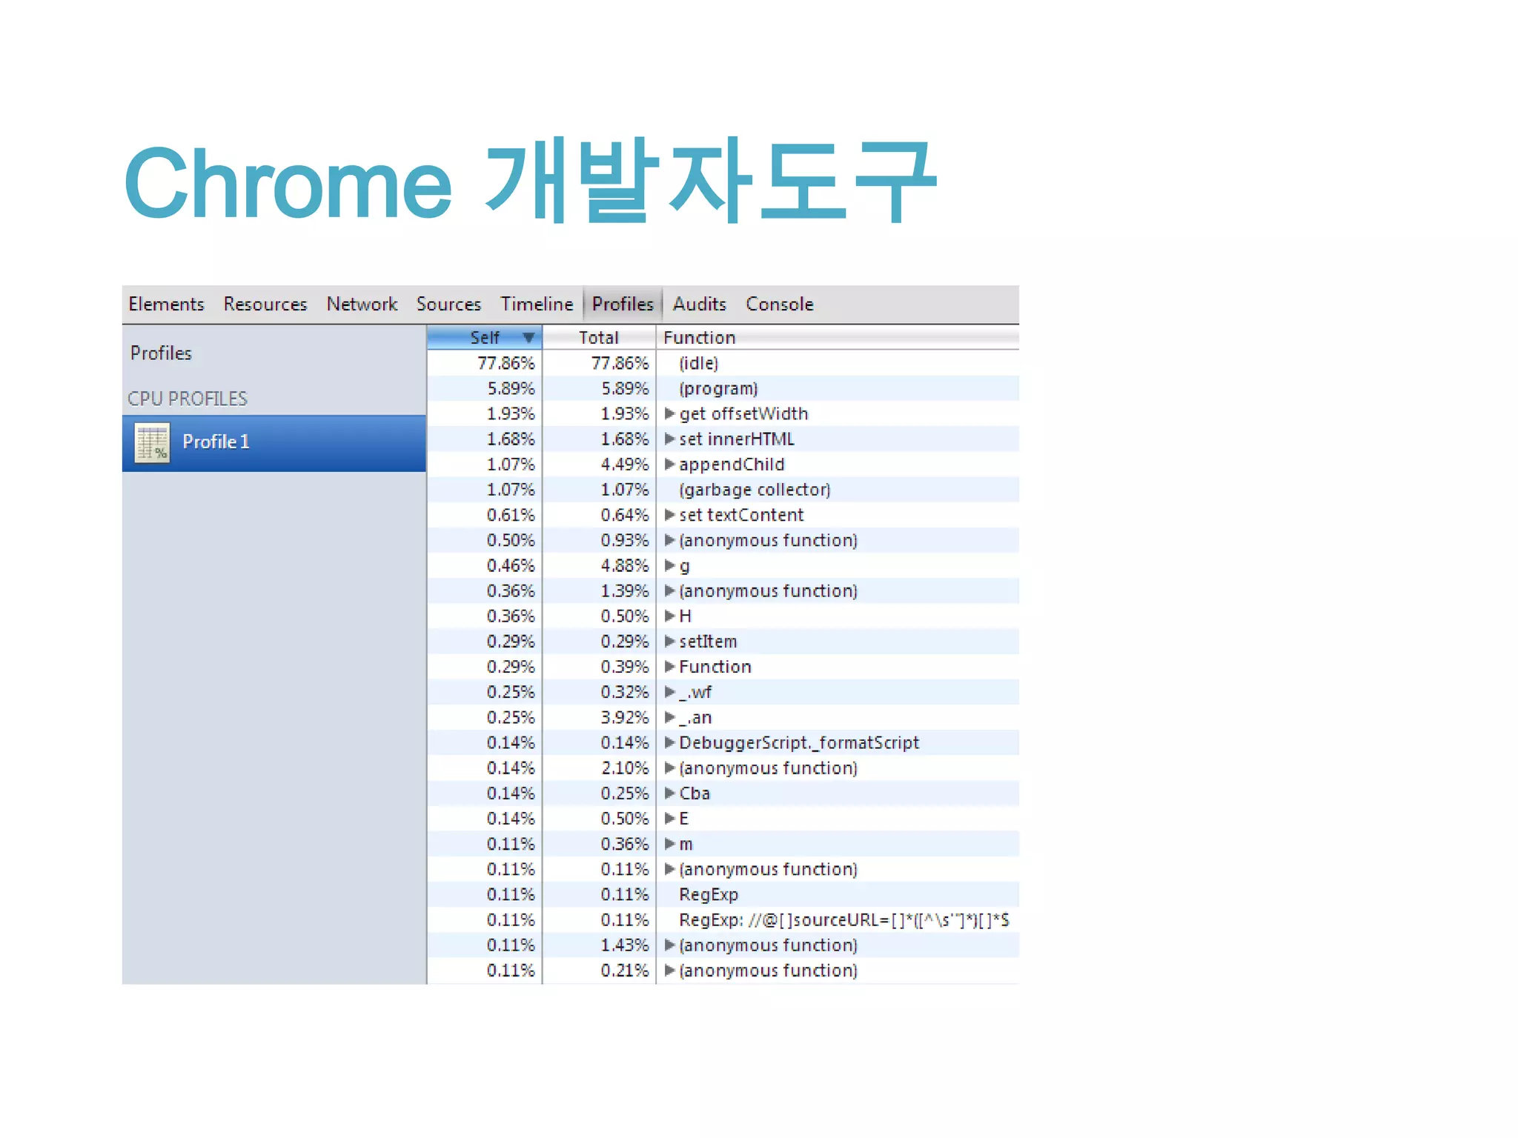Select the Profiles tab
1518x1138 pixels.
(x=623, y=305)
